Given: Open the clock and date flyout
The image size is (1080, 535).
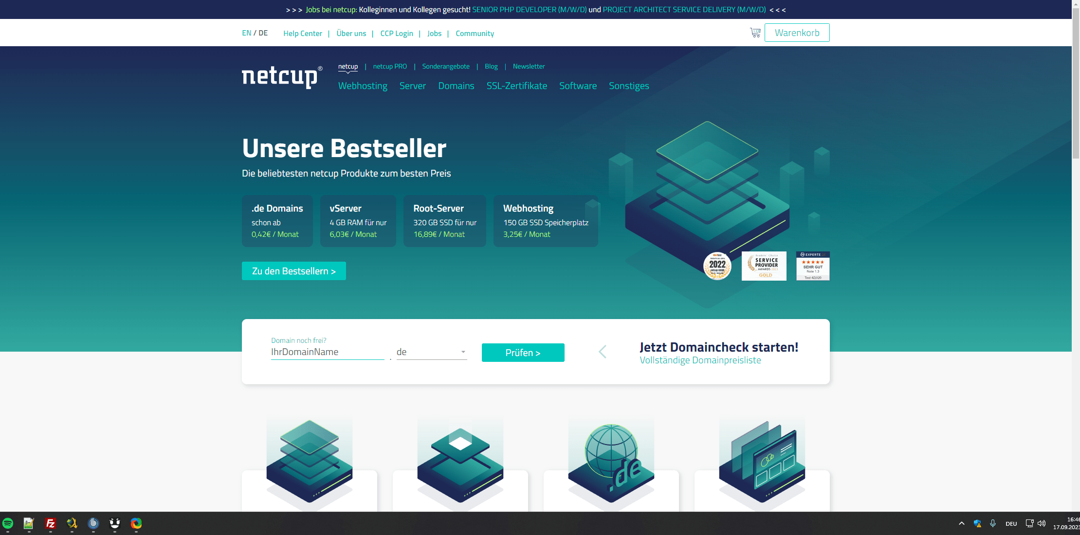Looking at the screenshot, I should 1066,523.
